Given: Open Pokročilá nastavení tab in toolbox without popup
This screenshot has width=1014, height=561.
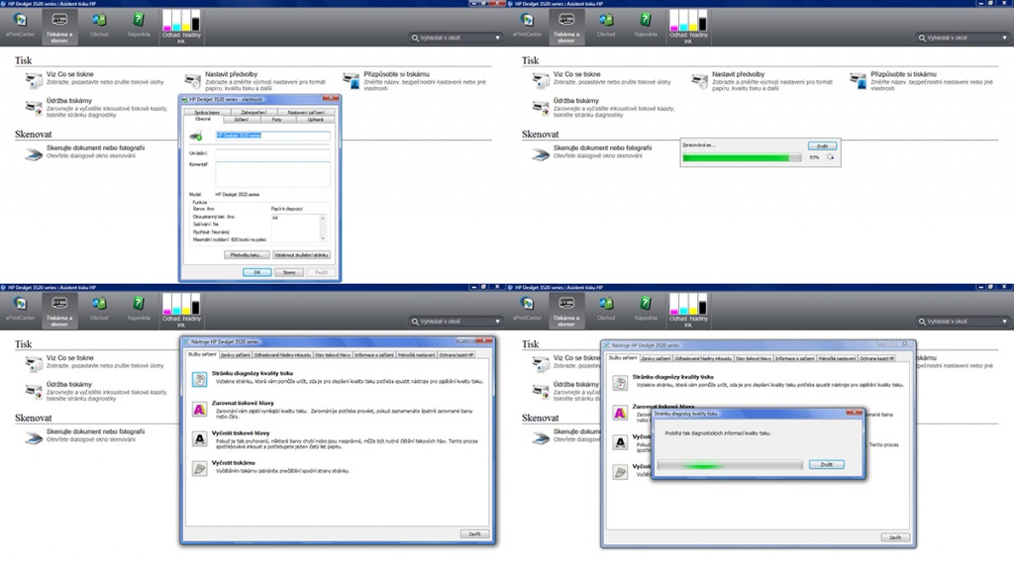Looking at the screenshot, I should point(416,355).
